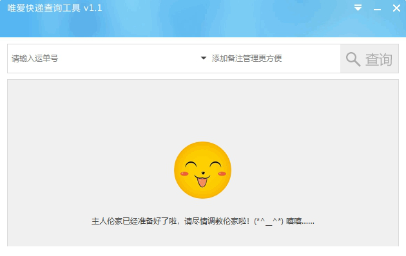This screenshot has width=406, height=256.
Task: Select the yellow smiley face image
Action: 203,170
